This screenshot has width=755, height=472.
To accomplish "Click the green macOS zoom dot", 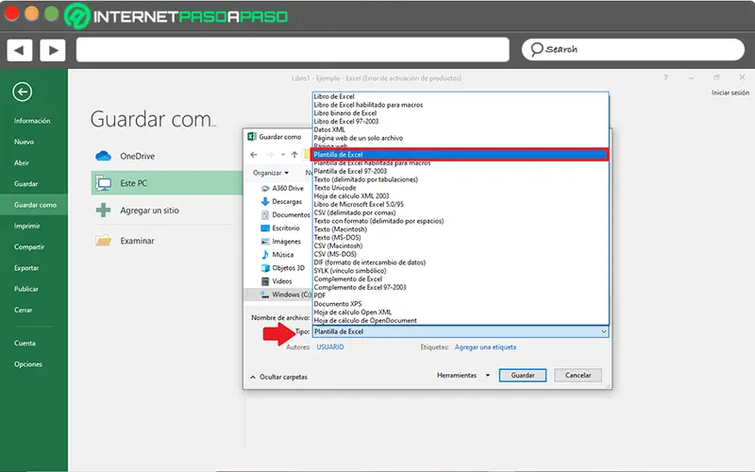I will tap(52, 13).
